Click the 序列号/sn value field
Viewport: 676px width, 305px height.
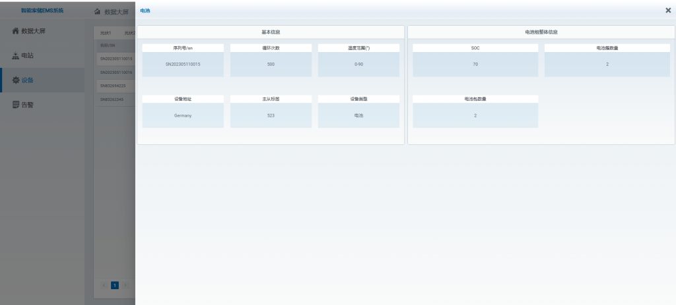tap(183, 64)
